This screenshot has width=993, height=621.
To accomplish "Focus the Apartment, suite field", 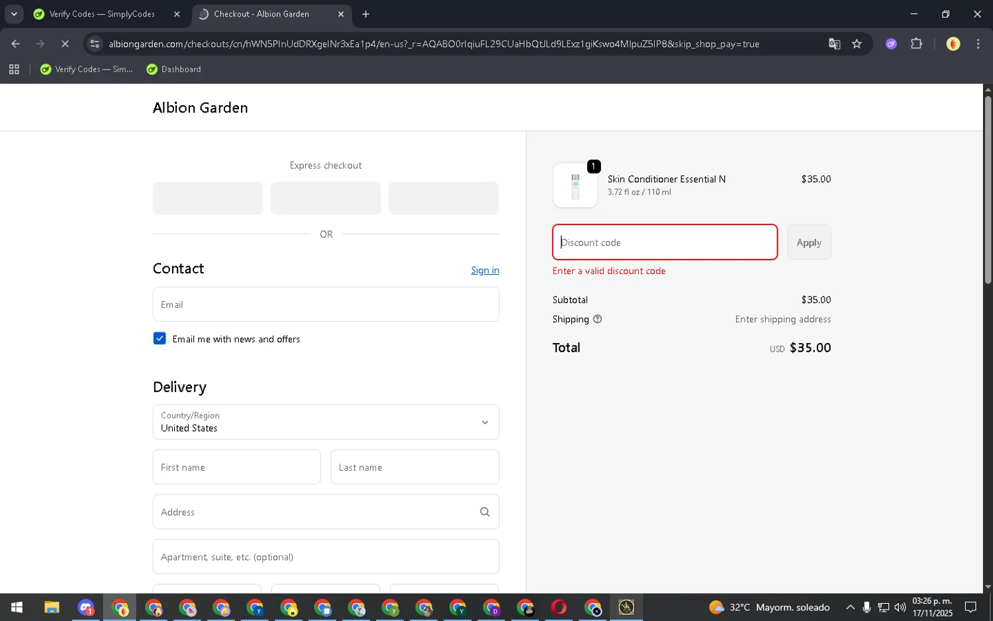I will pyautogui.click(x=326, y=557).
